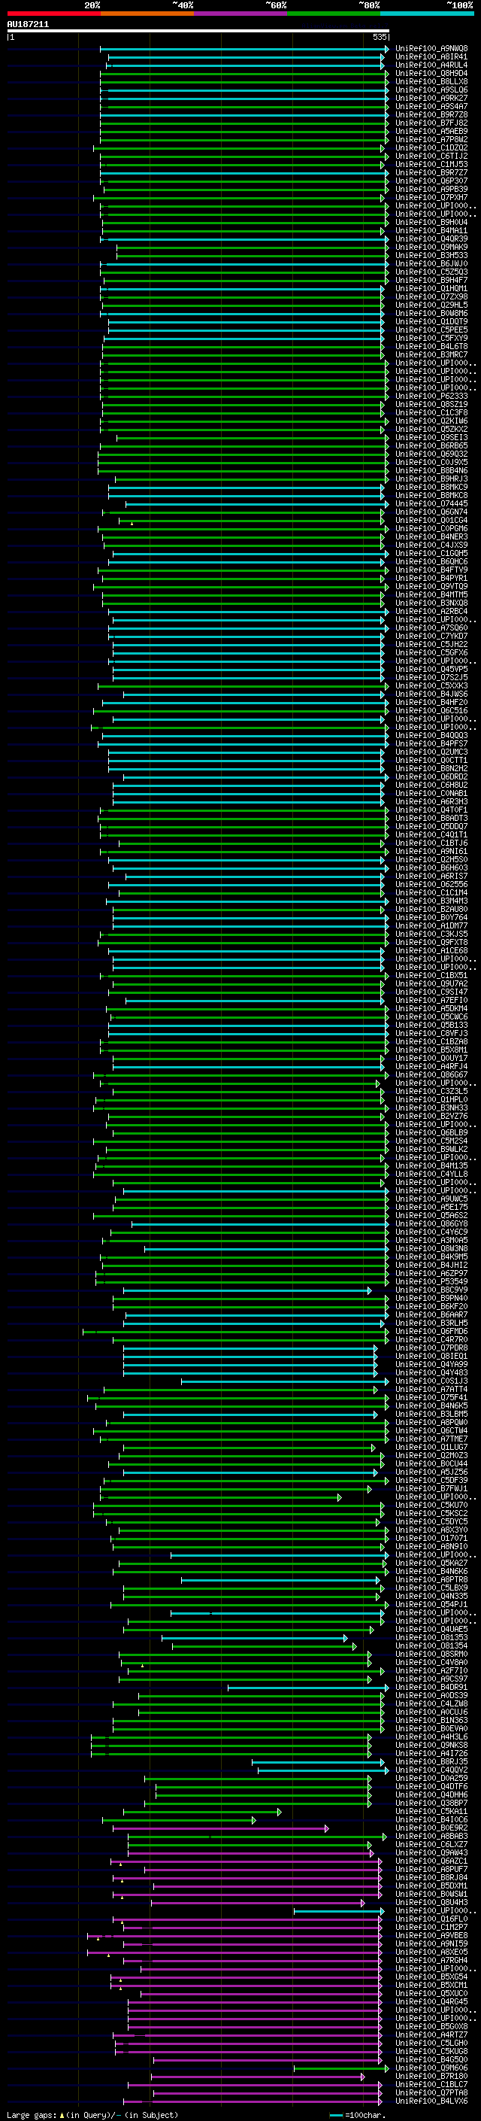
Task: Select the UniRef100_A5AEB9 row label
Action: 431,131
